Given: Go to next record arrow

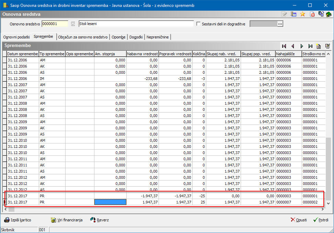Looking at the screenshot, I should click(x=302, y=46).
